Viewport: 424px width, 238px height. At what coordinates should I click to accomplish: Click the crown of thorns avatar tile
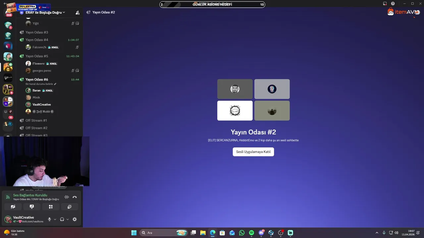click(x=235, y=110)
